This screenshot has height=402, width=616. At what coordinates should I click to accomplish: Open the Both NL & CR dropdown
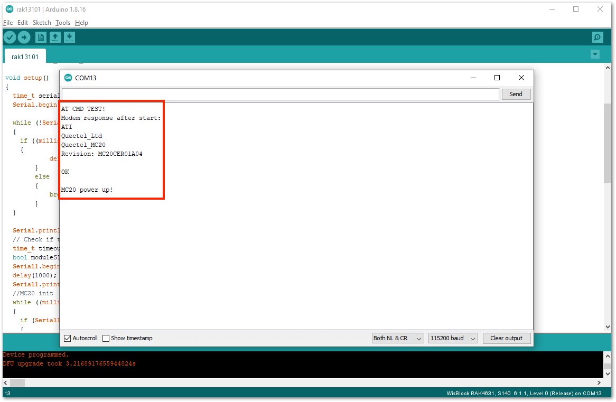point(398,338)
